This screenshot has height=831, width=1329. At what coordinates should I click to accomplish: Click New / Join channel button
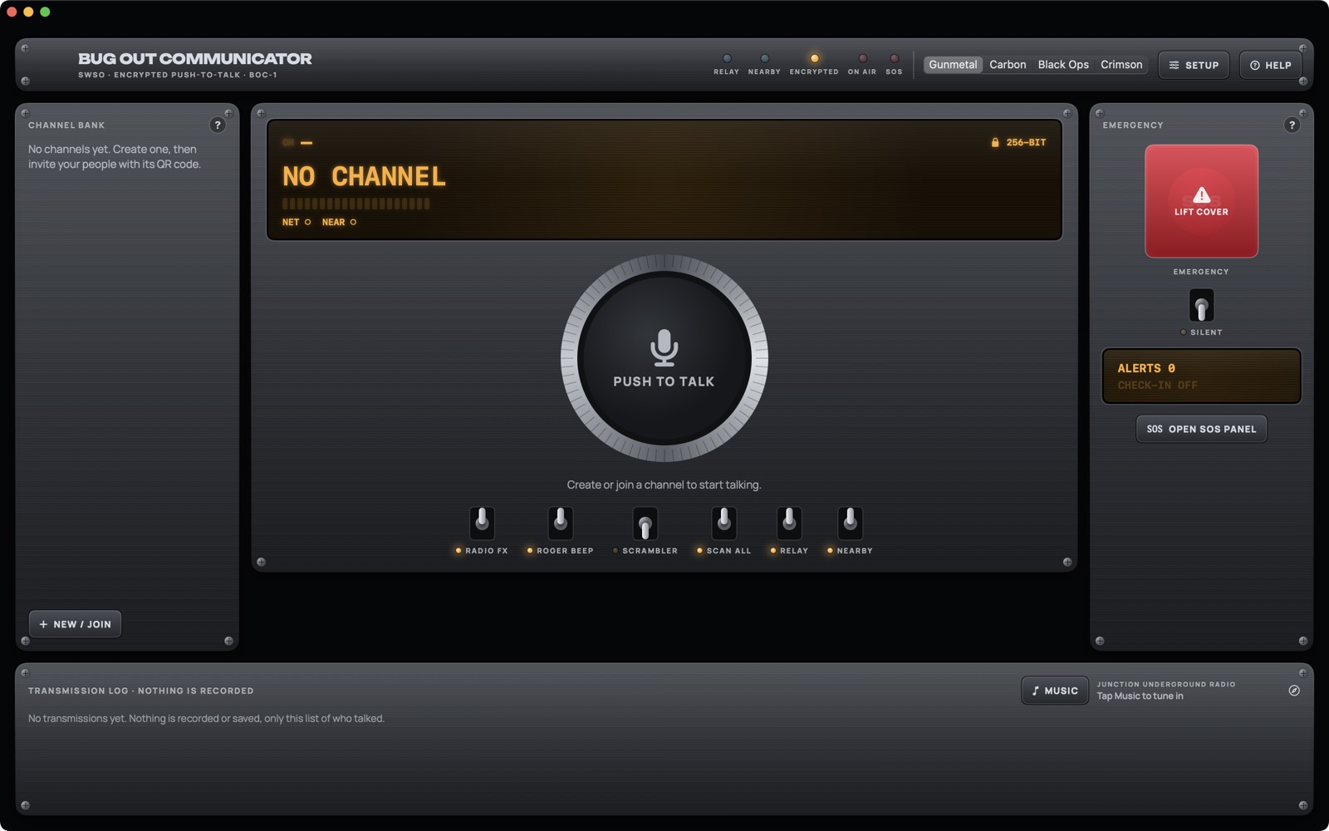[75, 624]
